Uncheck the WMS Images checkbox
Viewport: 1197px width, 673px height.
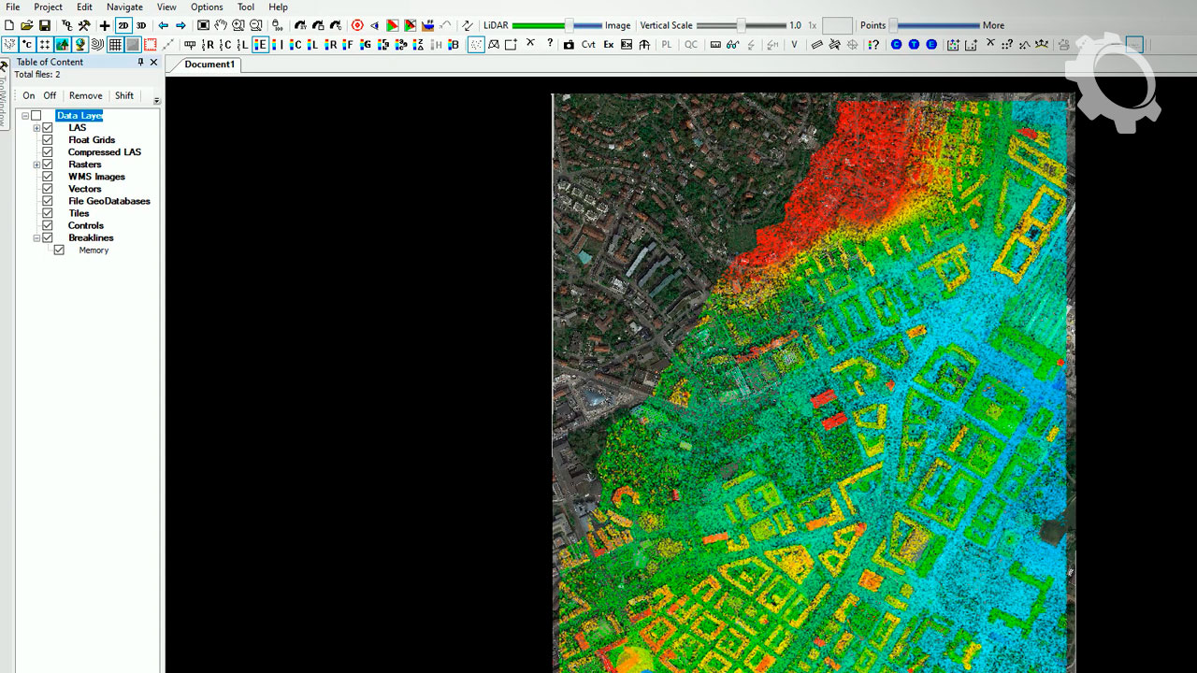click(48, 177)
